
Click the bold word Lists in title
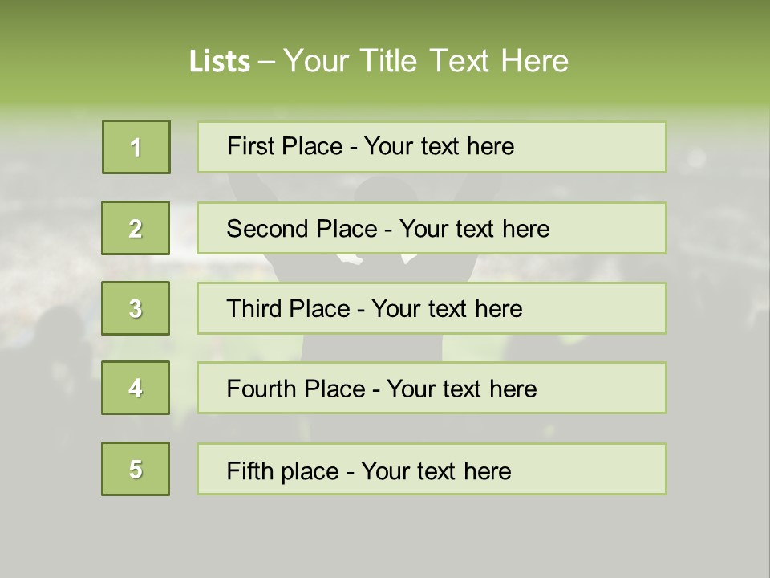pyautogui.click(x=220, y=62)
